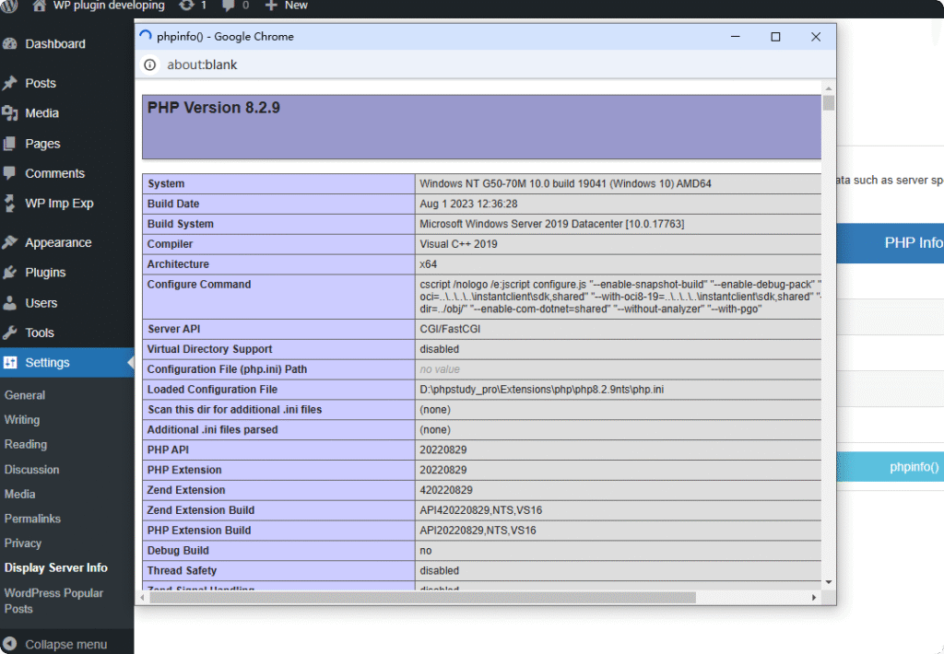Image resolution: width=944 pixels, height=654 pixels.
Task: Click the horizontal scrollbar right arrow
Action: (814, 597)
